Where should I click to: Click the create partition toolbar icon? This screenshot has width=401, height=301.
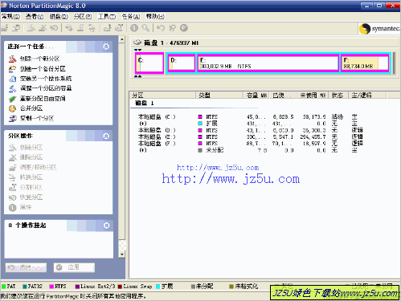[31, 28]
